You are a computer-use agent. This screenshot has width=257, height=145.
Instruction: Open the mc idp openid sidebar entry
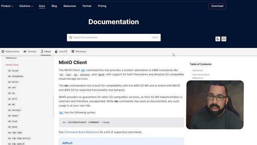16,144
